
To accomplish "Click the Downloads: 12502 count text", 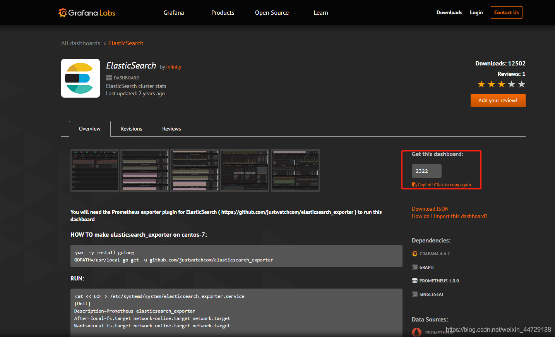I will tap(500, 64).
